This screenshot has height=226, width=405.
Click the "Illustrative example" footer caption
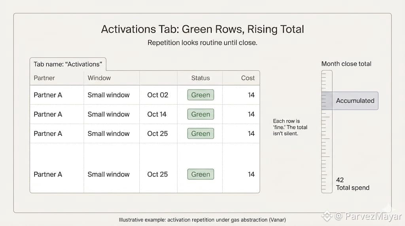pyautogui.click(x=202, y=220)
